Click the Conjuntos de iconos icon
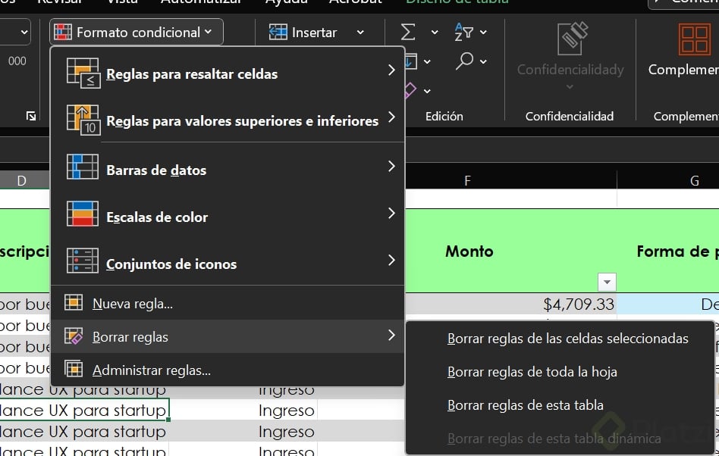This screenshot has height=456, width=719. point(83,261)
